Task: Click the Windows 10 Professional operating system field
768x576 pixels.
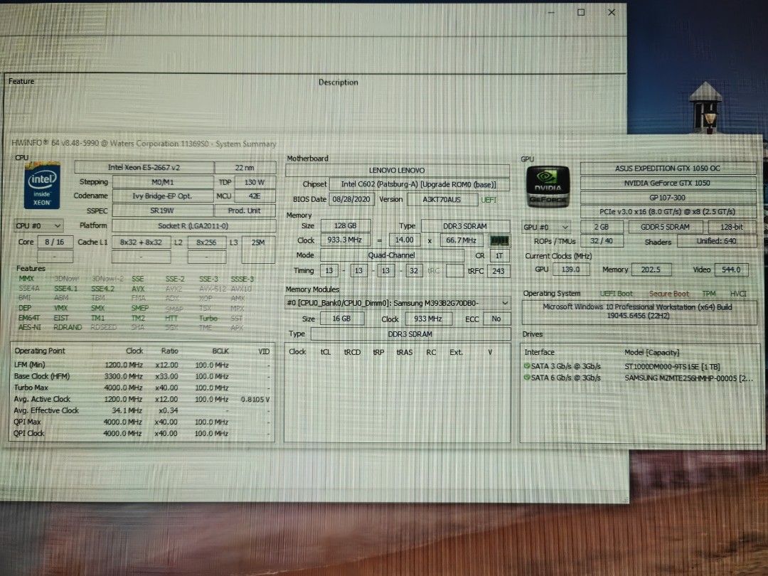Action: (639, 311)
